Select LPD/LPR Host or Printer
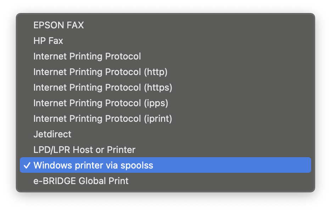This screenshot has height=211, width=331. pos(84,150)
